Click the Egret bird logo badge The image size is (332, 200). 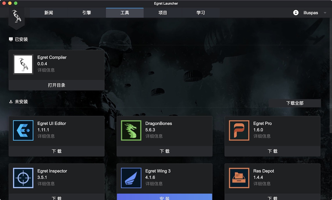click(17, 18)
